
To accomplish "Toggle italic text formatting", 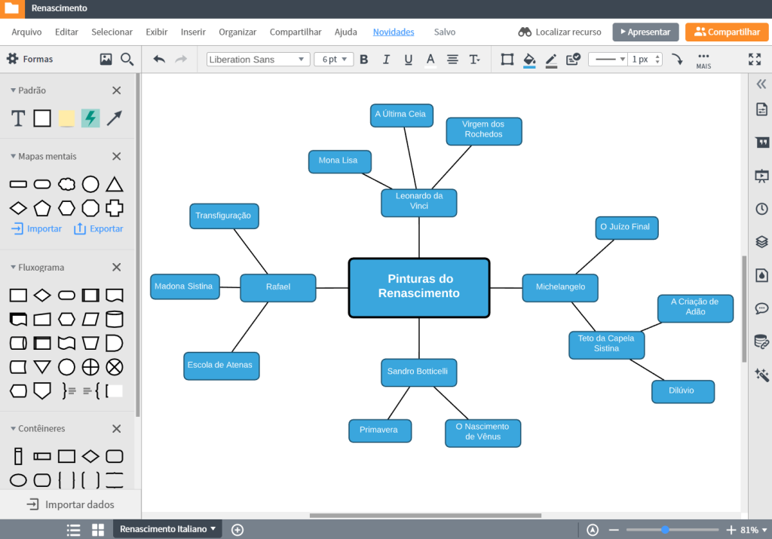I will (x=386, y=60).
